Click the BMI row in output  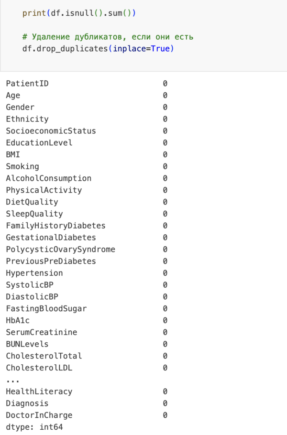[13, 154]
